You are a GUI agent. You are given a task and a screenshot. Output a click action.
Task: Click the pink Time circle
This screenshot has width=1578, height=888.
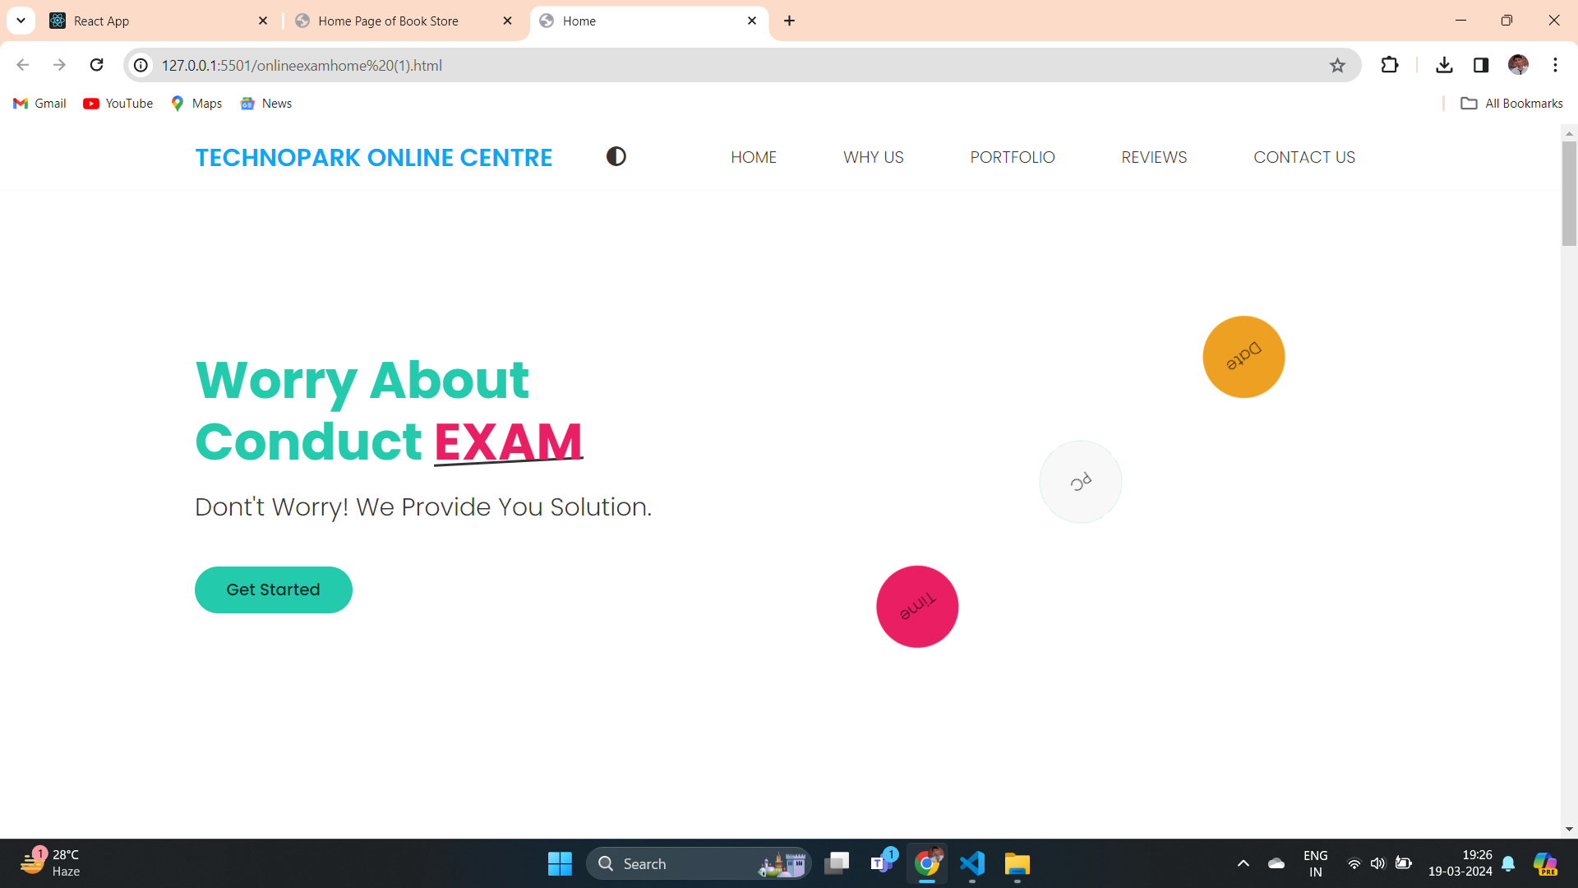917,607
